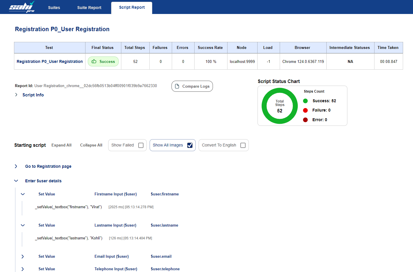Click the document icon in Compare Logs
Viewport: 413px width, 272px height.
point(177,86)
